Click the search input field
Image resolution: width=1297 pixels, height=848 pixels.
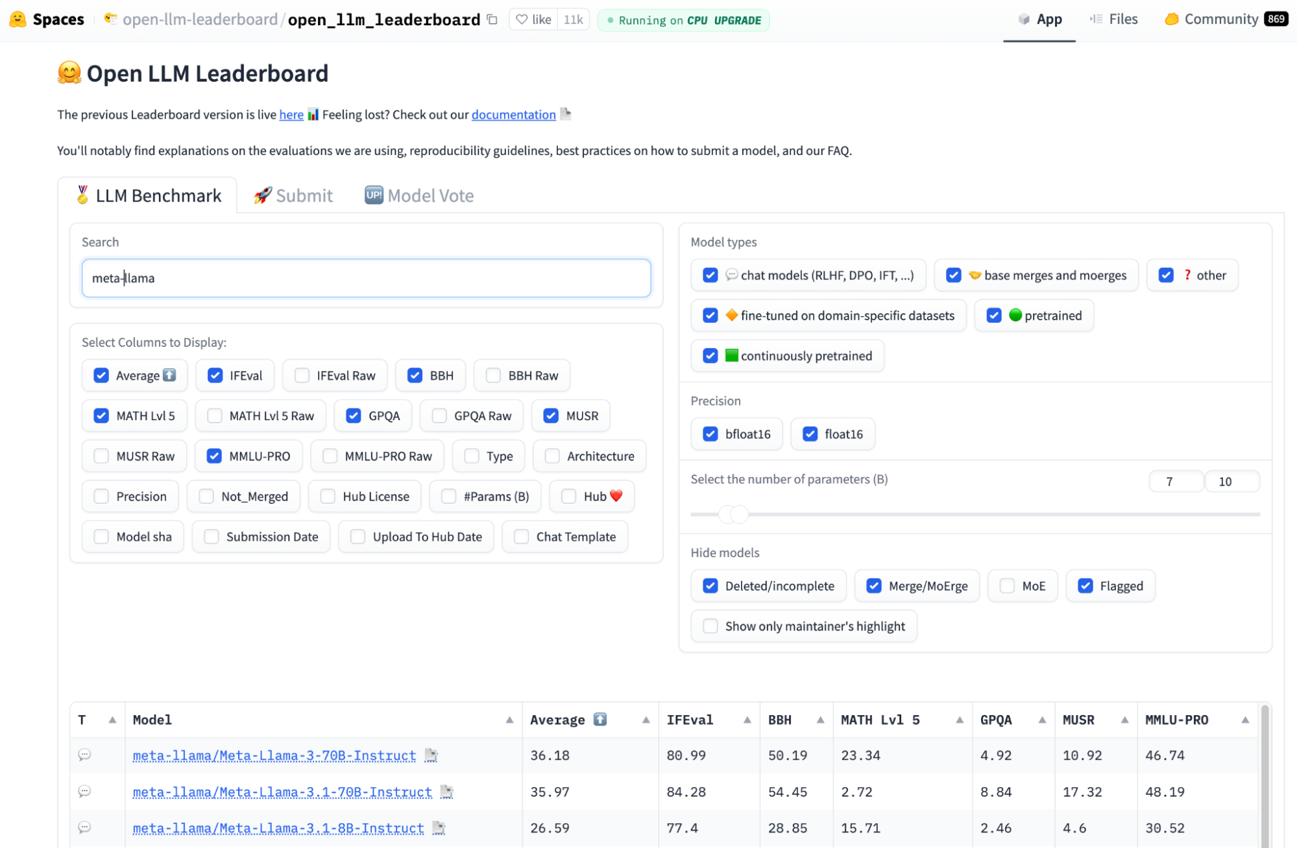coord(366,278)
